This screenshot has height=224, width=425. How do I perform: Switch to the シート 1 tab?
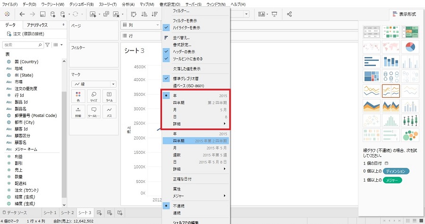tap(50, 213)
